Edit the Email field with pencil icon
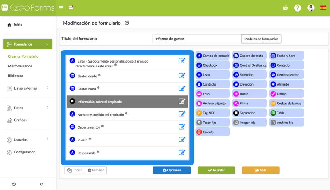 [x=182, y=61]
